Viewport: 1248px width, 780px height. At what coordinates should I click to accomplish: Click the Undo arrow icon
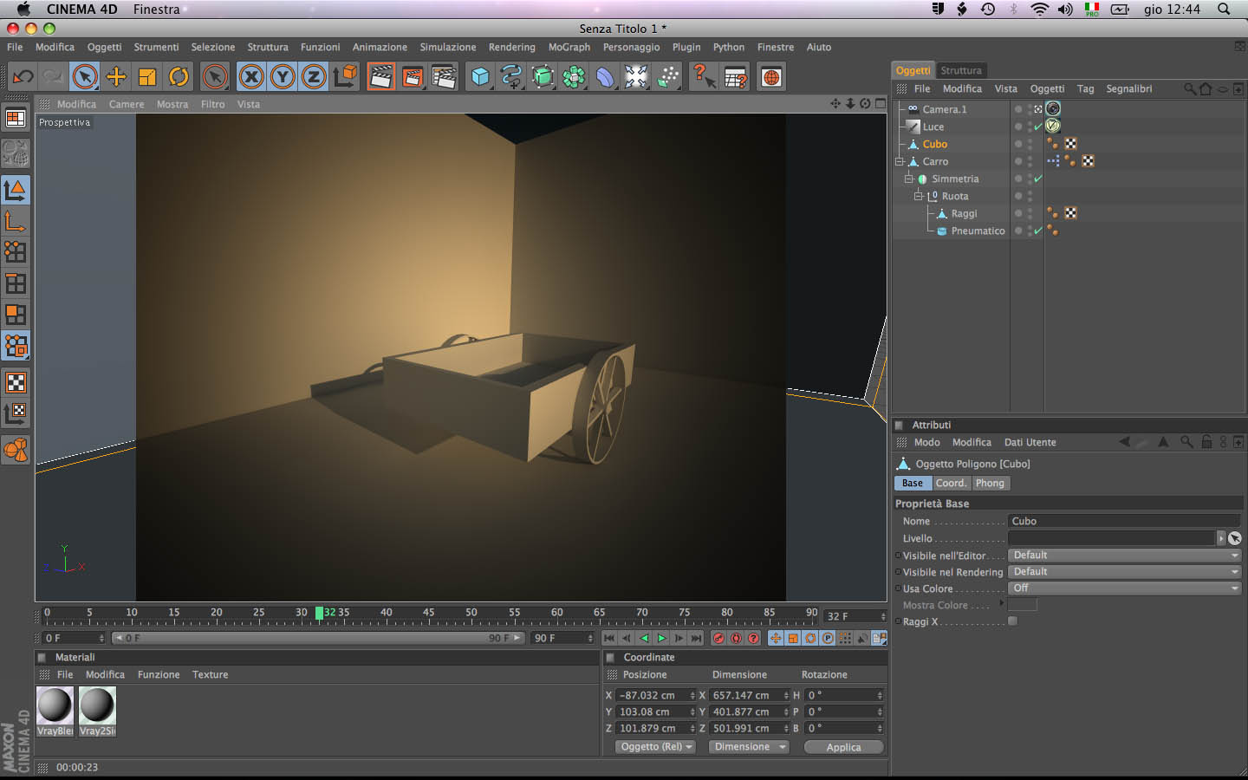[x=23, y=77]
